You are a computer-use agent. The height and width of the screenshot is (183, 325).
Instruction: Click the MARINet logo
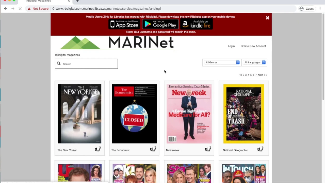click(x=117, y=42)
